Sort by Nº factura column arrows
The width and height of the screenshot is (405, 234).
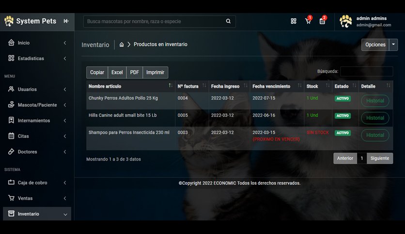coord(204,85)
